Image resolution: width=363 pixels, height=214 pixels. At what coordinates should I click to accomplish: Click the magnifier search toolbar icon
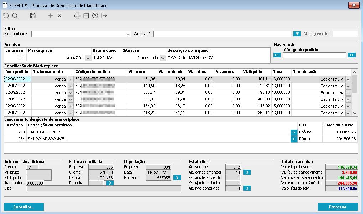15,16
